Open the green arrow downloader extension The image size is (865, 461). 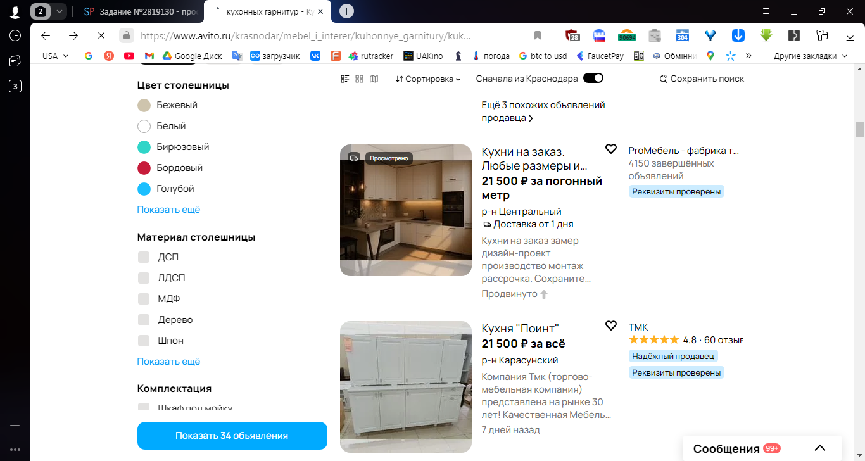766,35
